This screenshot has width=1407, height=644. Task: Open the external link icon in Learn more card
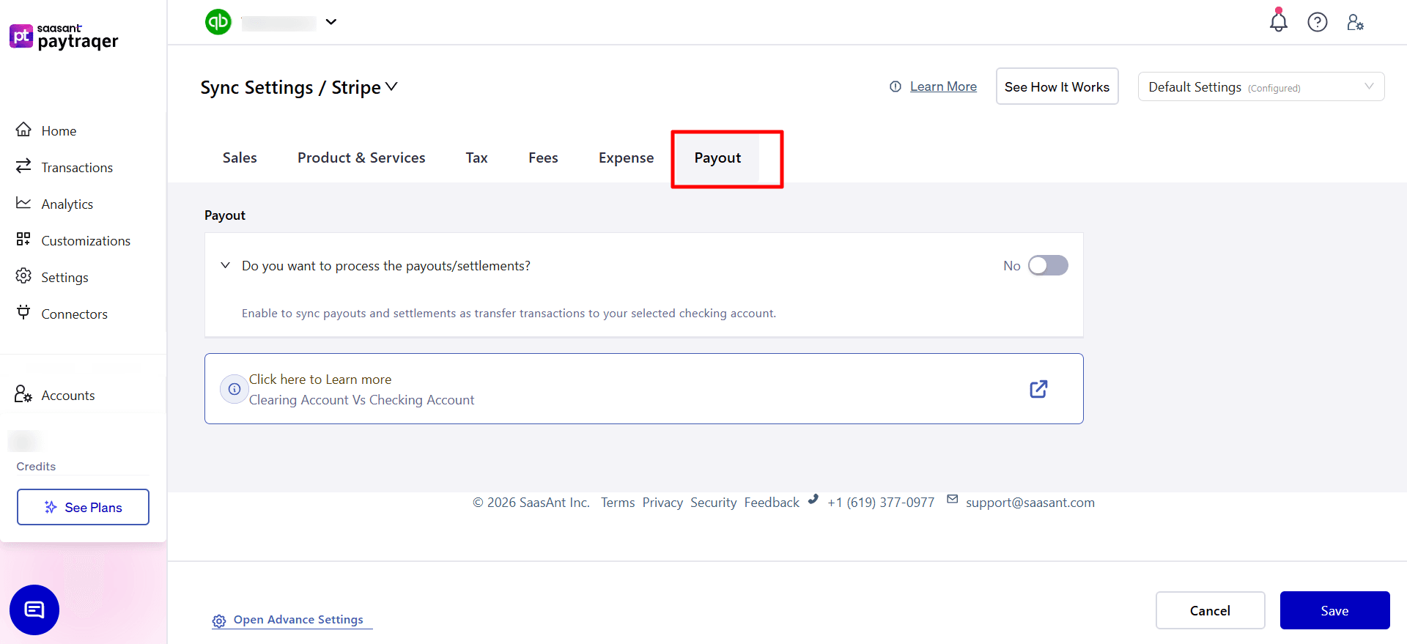tap(1038, 389)
